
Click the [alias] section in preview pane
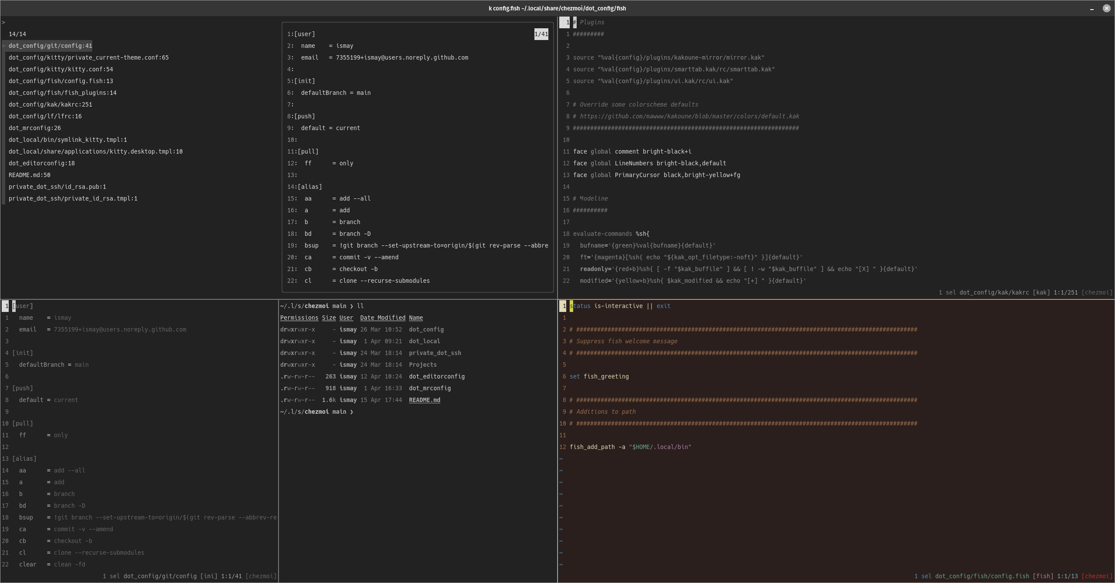[x=310, y=187]
